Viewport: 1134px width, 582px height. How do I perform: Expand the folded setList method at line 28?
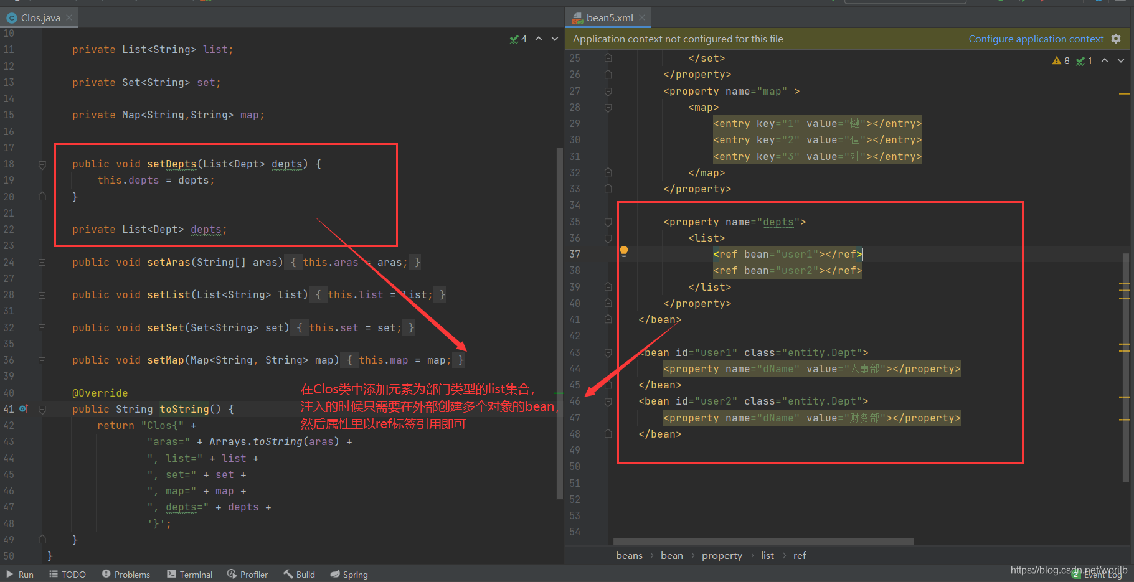click(x=42, y=295)
